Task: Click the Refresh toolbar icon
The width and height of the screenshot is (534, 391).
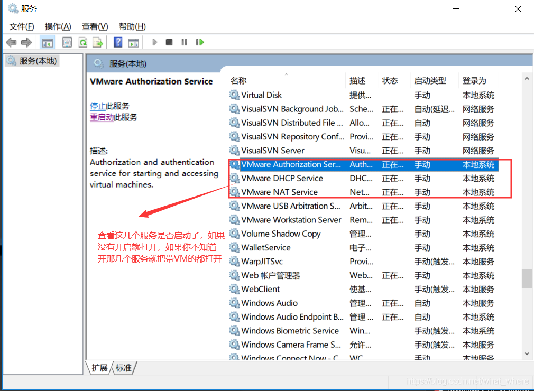Action: click(83, 43)
